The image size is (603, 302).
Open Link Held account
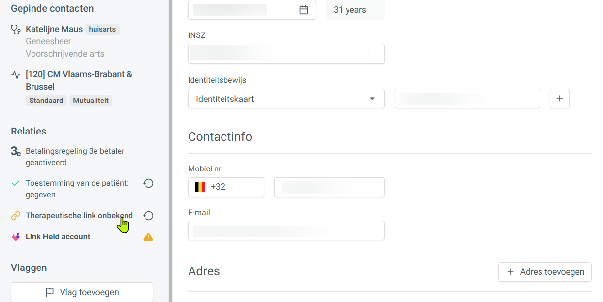(58, 237)
